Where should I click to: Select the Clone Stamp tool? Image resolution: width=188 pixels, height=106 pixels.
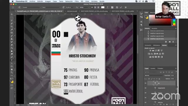12,39
